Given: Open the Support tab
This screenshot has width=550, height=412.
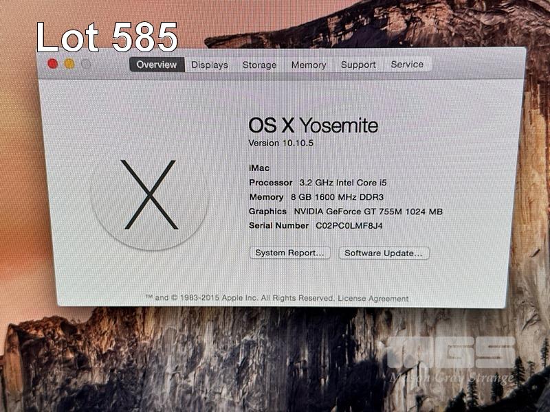Looking at the screenshot, I should coord(358,65).
